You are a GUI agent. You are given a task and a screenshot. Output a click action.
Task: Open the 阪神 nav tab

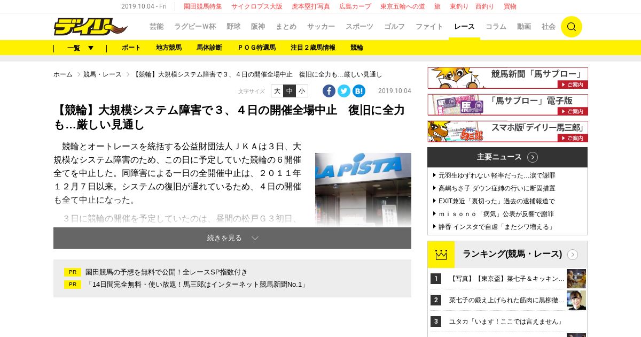[x=258, y=27]
